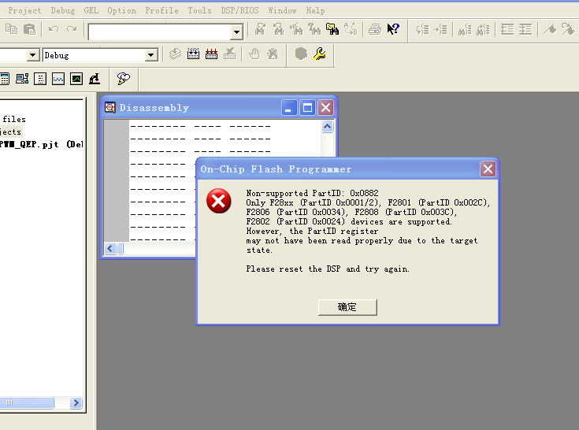This screenshot has width=579, height=430.
Task: Maximize the Disassembly window
Action: (307, 108)
